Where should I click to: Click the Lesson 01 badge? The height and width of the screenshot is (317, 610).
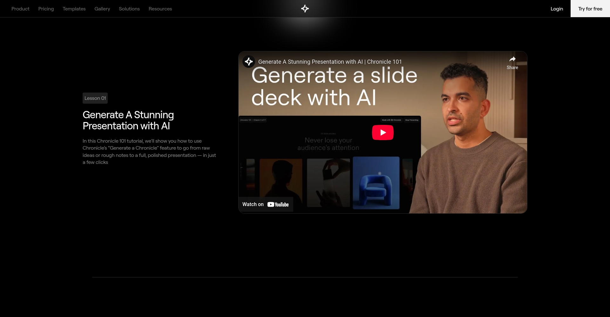tap(95, 98)
